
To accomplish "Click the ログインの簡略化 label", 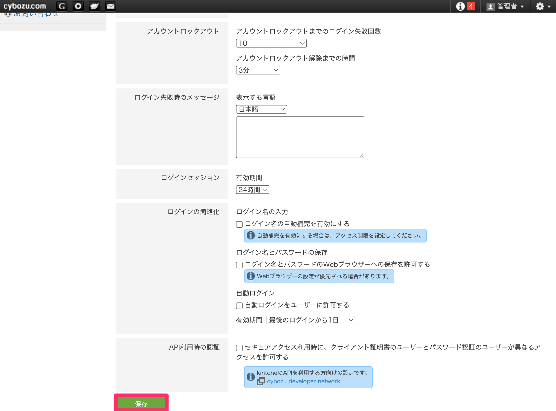I will click(193, 212).
